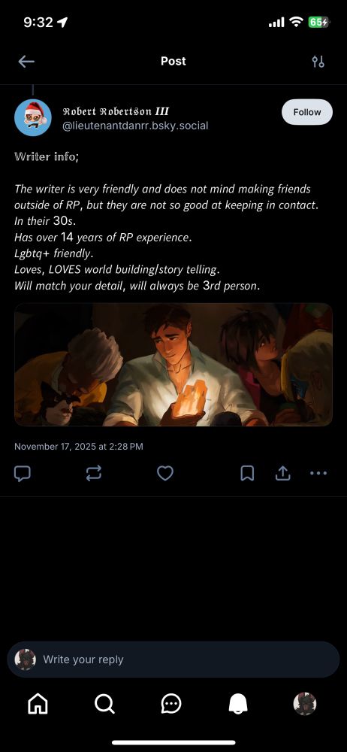The image size is (347, 752).
Task: Share the post via upload icon
Action: pyautogui.click(x=282, y=474)
